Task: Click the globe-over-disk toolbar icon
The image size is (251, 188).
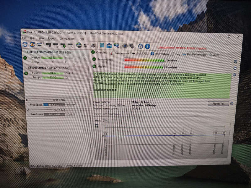Action: [79, 45]
